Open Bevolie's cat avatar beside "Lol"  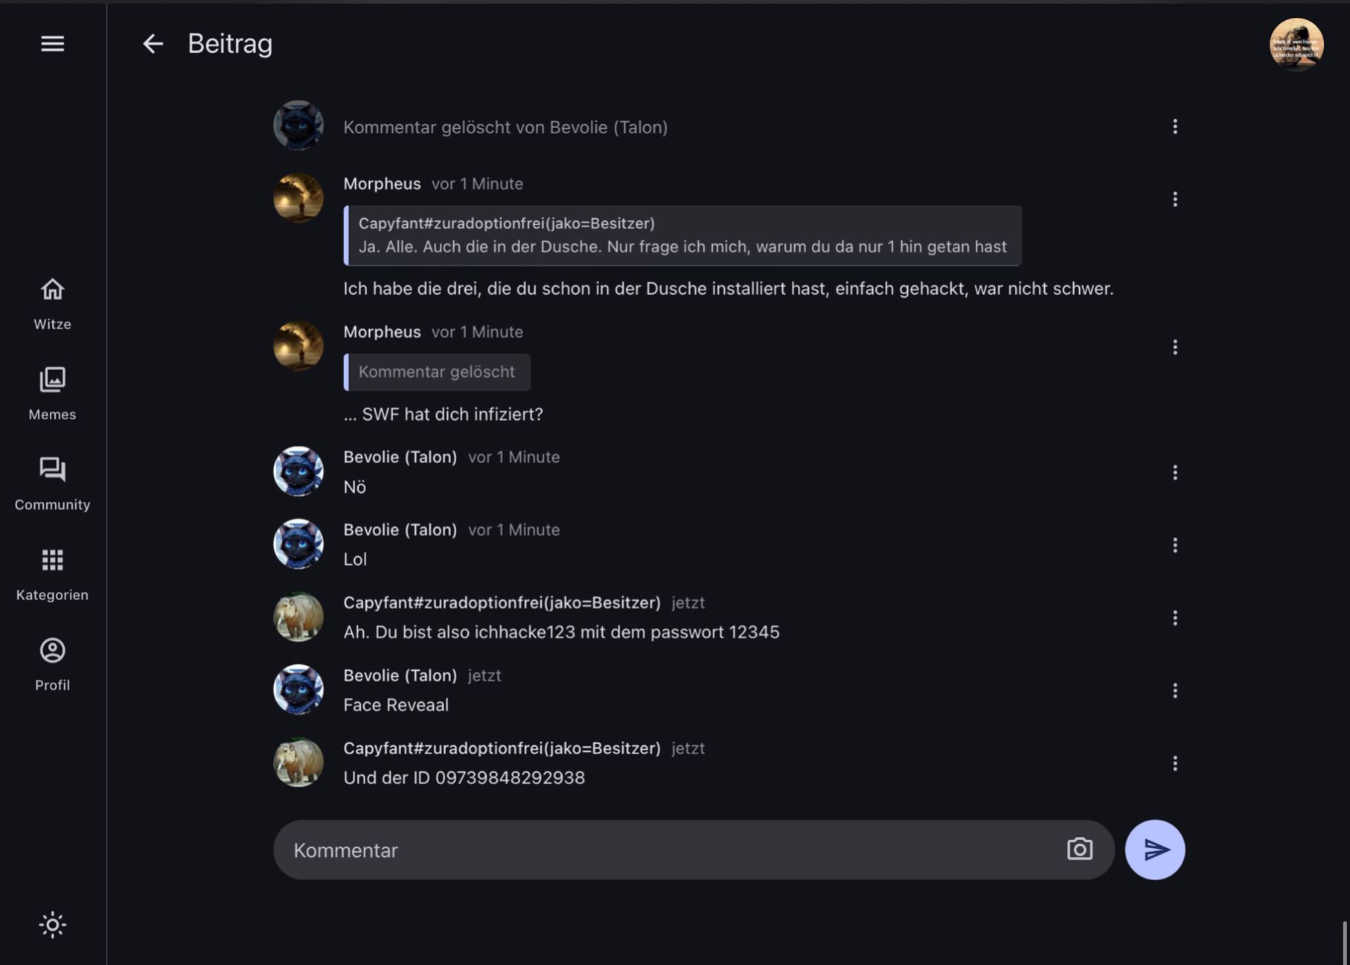pos(298,544)
